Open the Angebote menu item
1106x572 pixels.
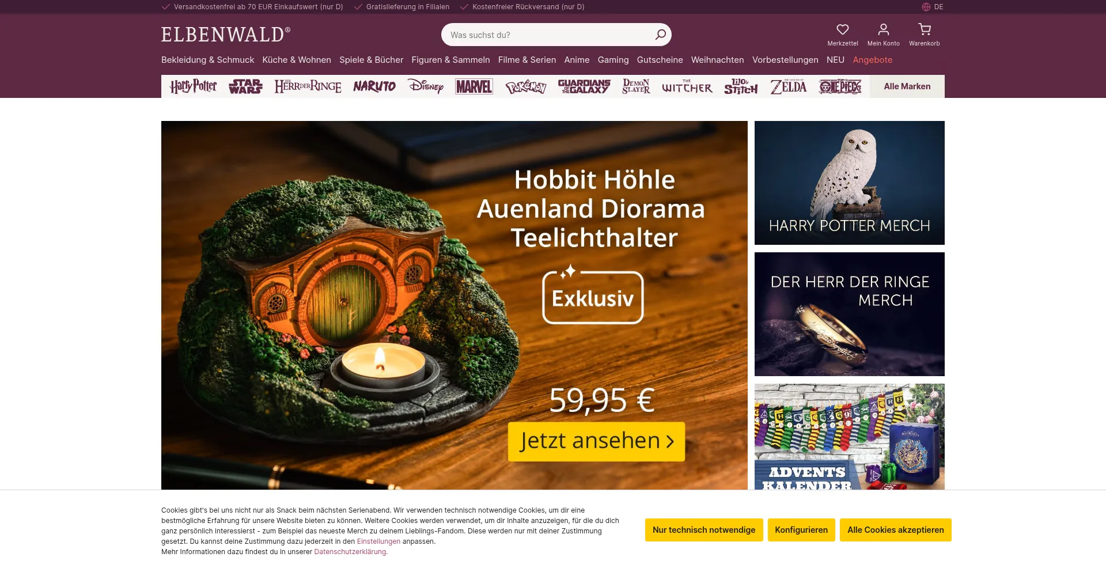point(872,60)
